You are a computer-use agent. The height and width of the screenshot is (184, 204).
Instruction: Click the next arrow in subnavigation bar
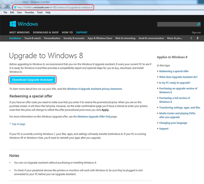197,38
